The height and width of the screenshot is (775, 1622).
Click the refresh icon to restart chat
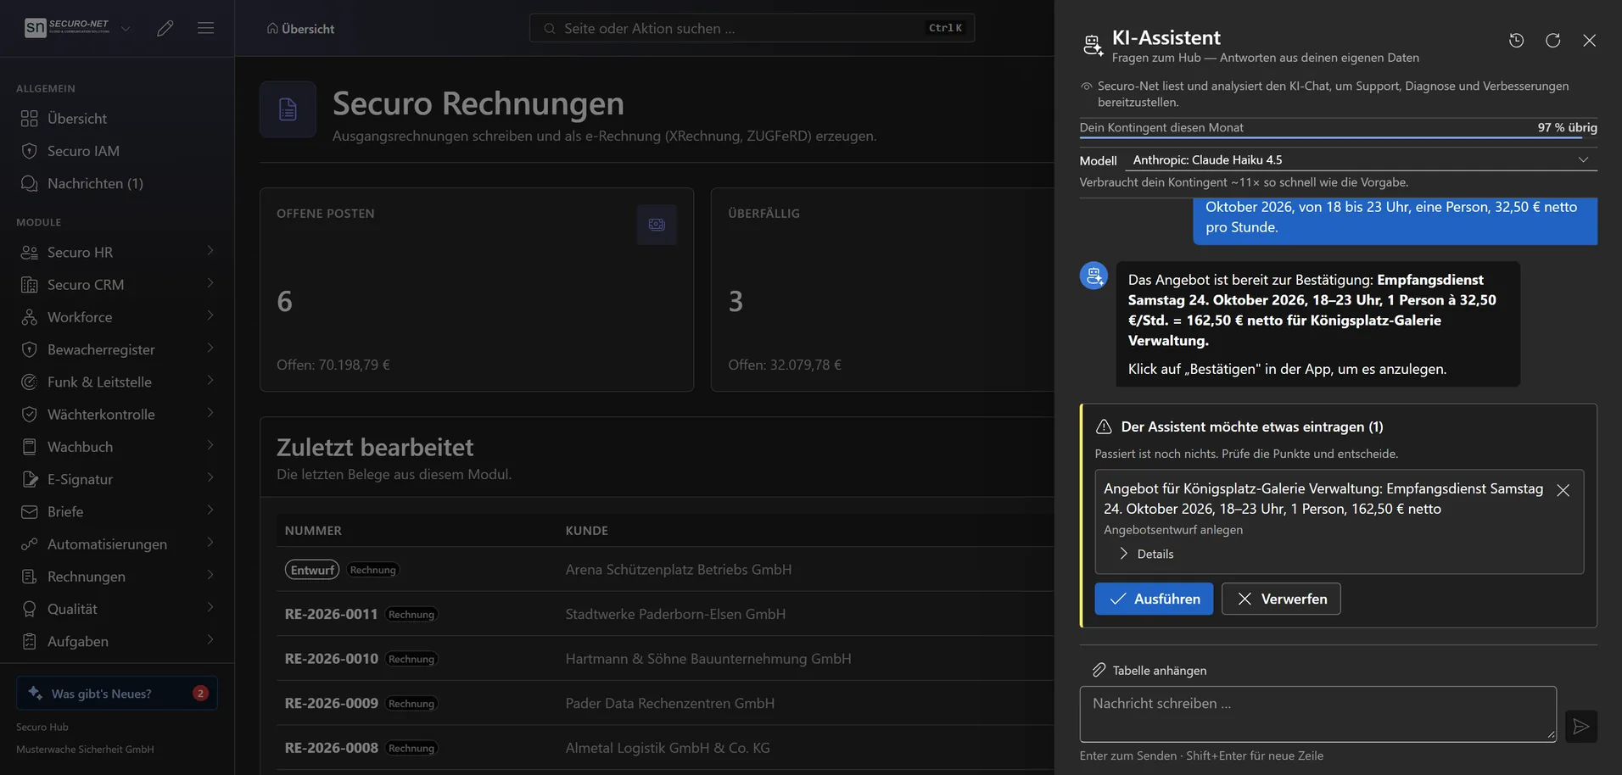(1552, 40)
